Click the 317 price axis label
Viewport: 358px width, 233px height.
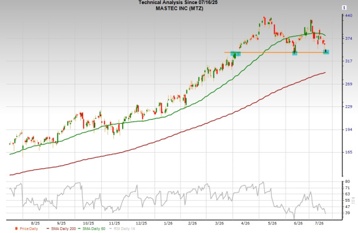[349, 61]
